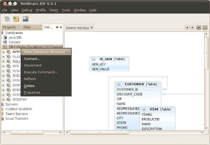Click the Issue Trackers icon

click(2, 119)
